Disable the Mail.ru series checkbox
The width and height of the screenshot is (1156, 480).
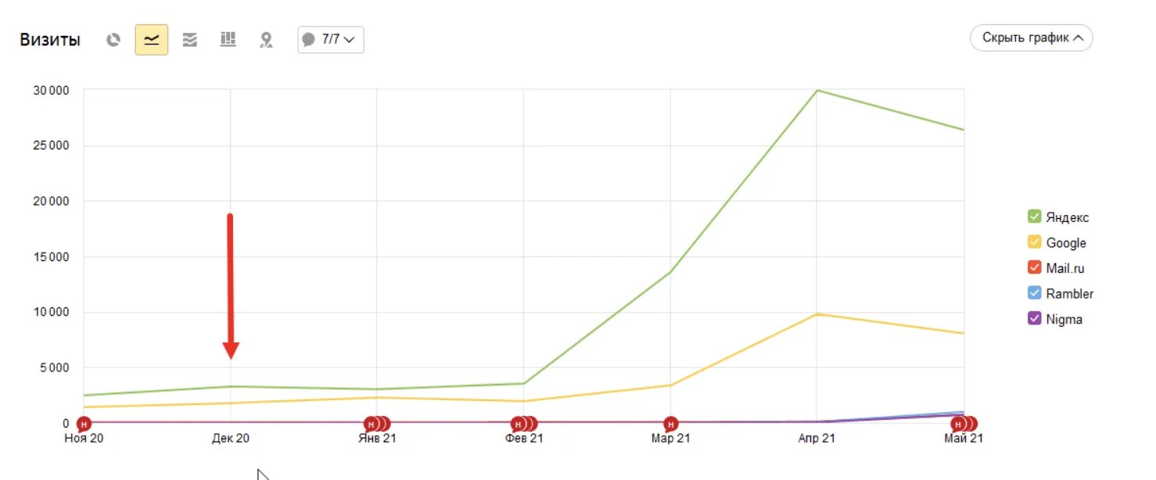[1034, 267]
